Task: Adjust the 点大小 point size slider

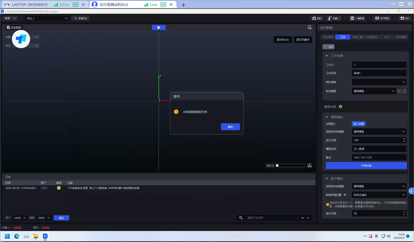Action: (277, 166)
